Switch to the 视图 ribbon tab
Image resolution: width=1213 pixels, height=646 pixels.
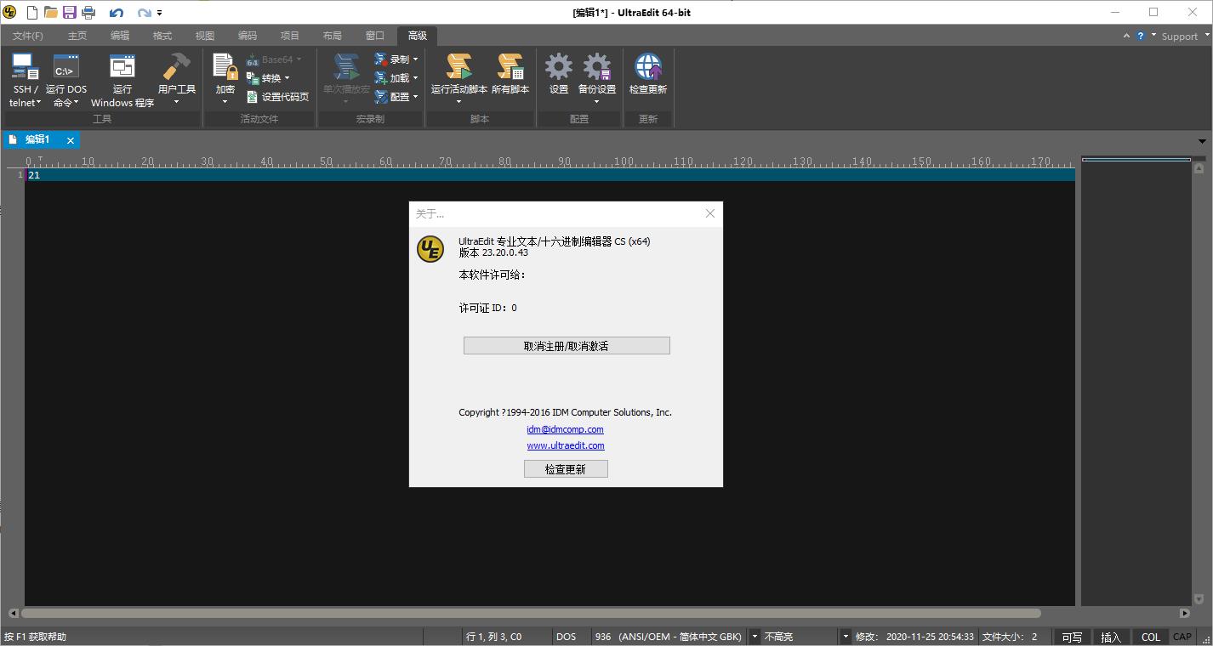click(x=205, y=36)
